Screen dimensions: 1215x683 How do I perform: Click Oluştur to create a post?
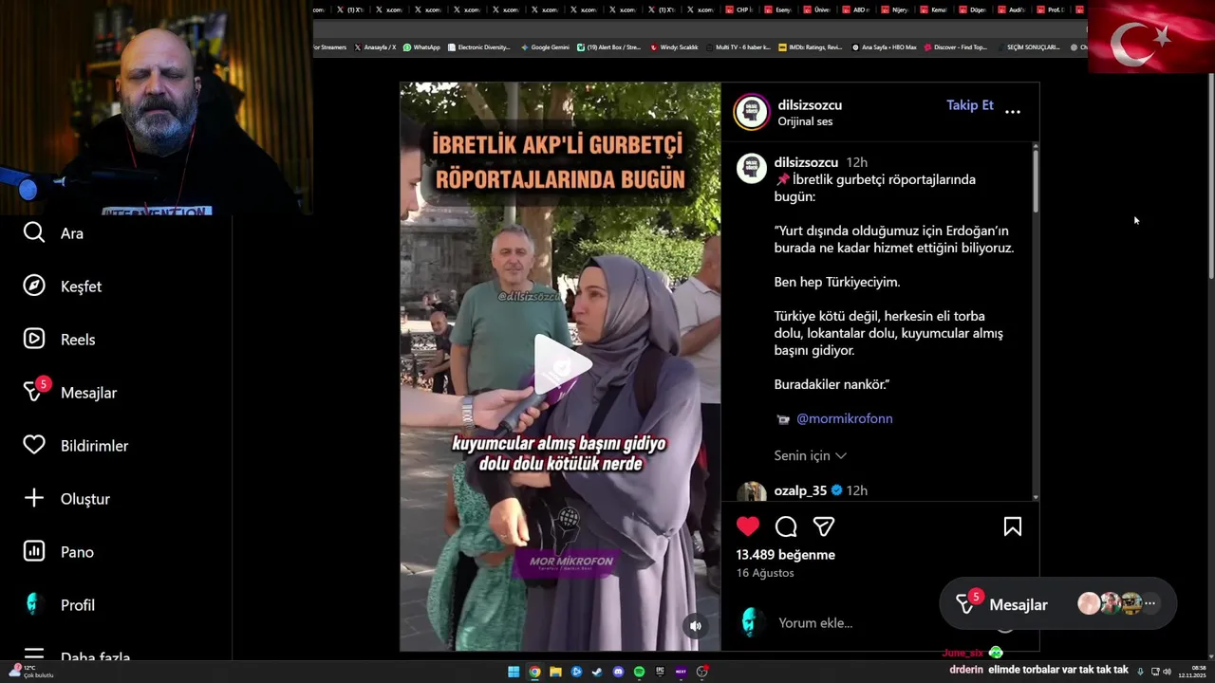tap(66, 499)
